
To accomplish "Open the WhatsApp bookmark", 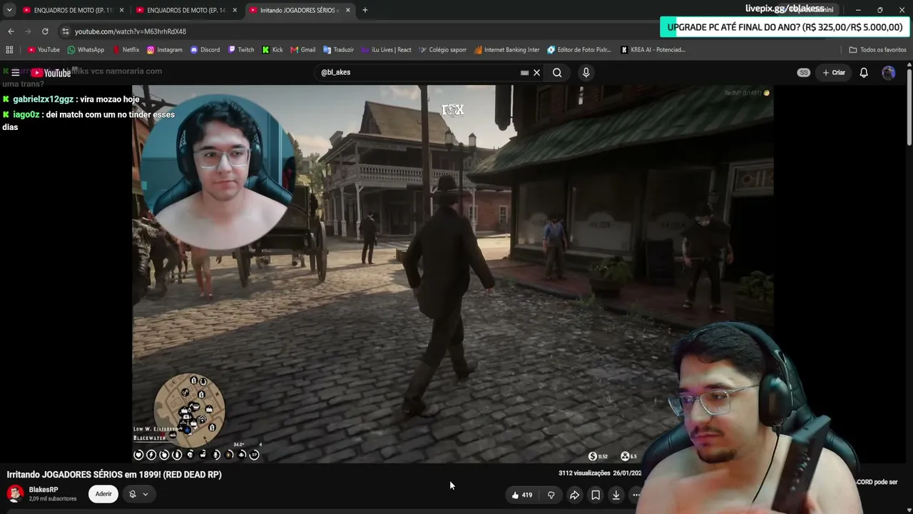I will coord(86,50).
